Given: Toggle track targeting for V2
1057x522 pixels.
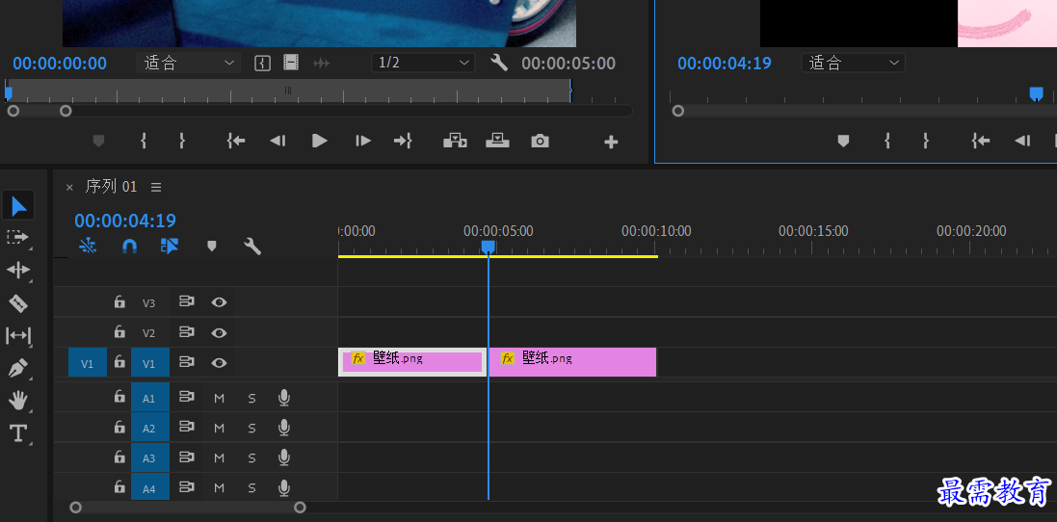Looking at the screenshot, I should 149,332.
